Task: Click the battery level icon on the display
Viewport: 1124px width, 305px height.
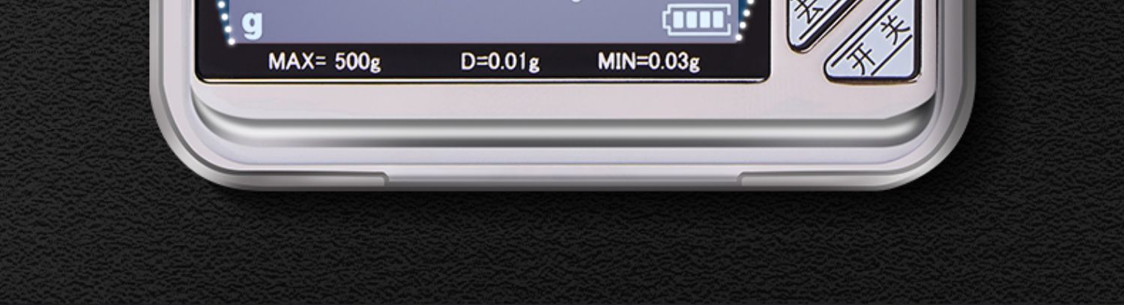Action: (698, 20)
